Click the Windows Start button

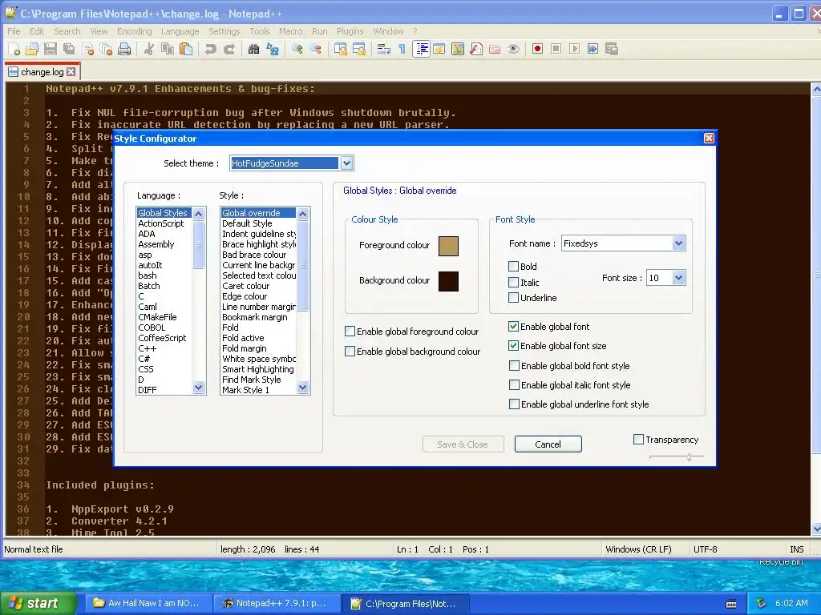point(38,603)
